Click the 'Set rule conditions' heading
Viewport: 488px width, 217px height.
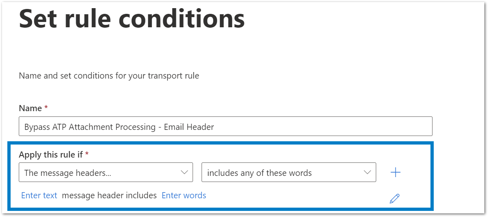click(132, 19)
